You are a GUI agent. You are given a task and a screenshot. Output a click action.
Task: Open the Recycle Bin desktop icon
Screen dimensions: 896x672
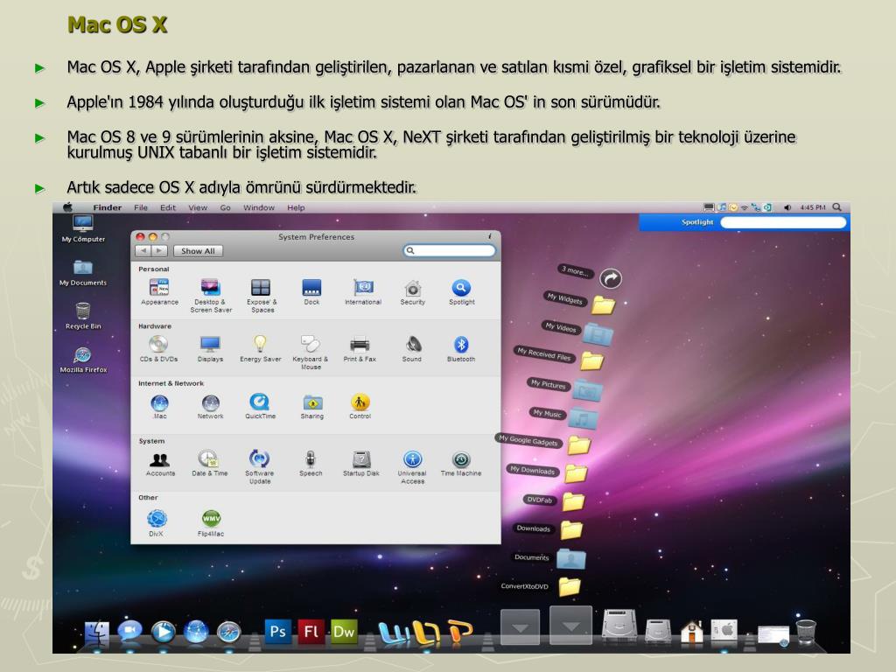pos(83,316)
